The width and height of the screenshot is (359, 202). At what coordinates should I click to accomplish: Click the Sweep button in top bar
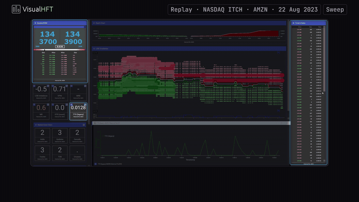click(x=335, y=9)
